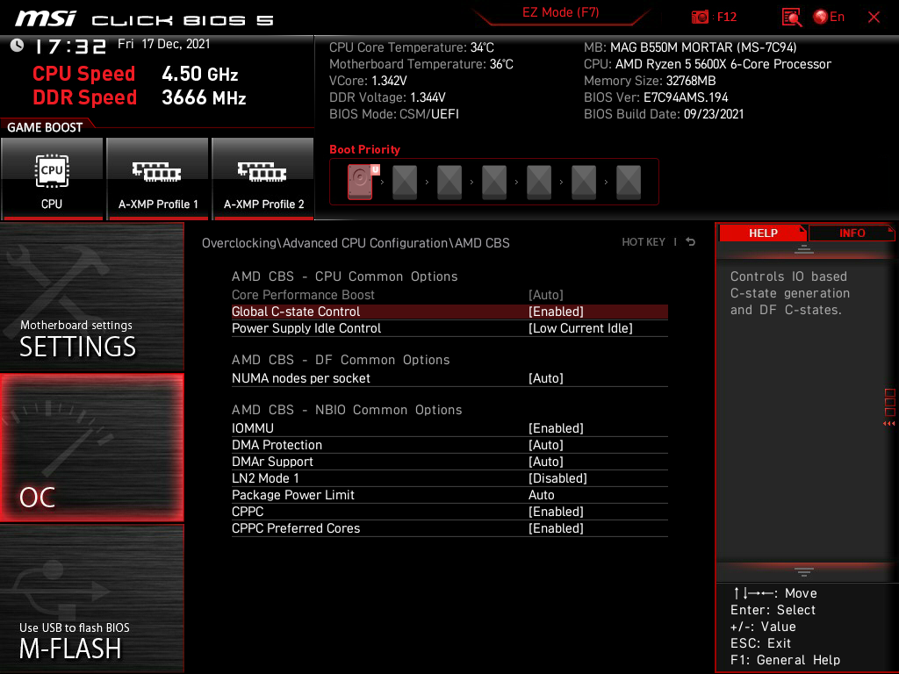The width and height of the screenshot is (899, 674).
Task: Change the DMA Protection [Auto] setting
Action: pyautogui.click(x=546, y=445)
